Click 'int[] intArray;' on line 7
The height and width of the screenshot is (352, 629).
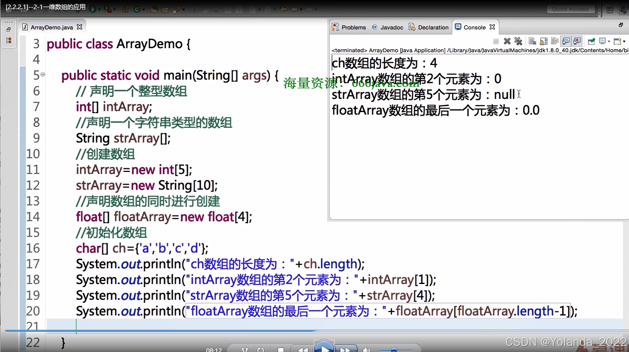[x=114, y=107]
